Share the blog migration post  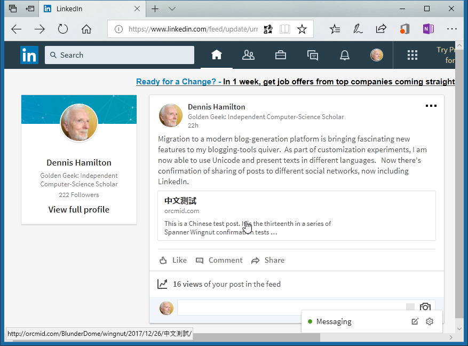coord(268,260)
